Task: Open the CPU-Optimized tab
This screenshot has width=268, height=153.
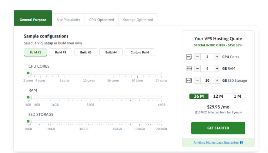Action: click(102, 20)
